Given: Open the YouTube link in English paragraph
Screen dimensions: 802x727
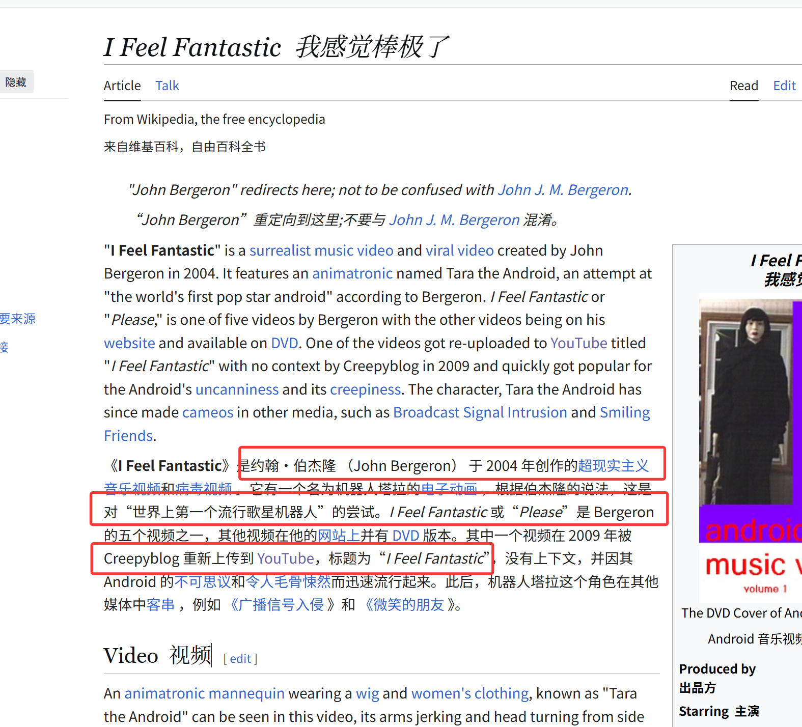Looking at the screenshot, I should 579,343.
